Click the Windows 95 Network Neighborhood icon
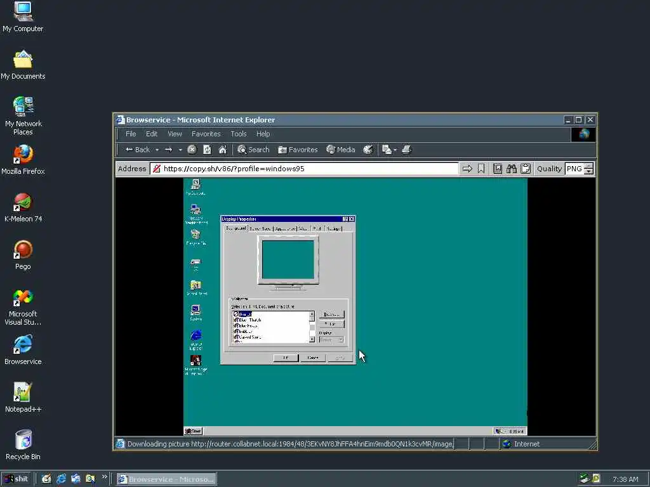650x487 pixels. pyautogui.click(x=196, y=214)
